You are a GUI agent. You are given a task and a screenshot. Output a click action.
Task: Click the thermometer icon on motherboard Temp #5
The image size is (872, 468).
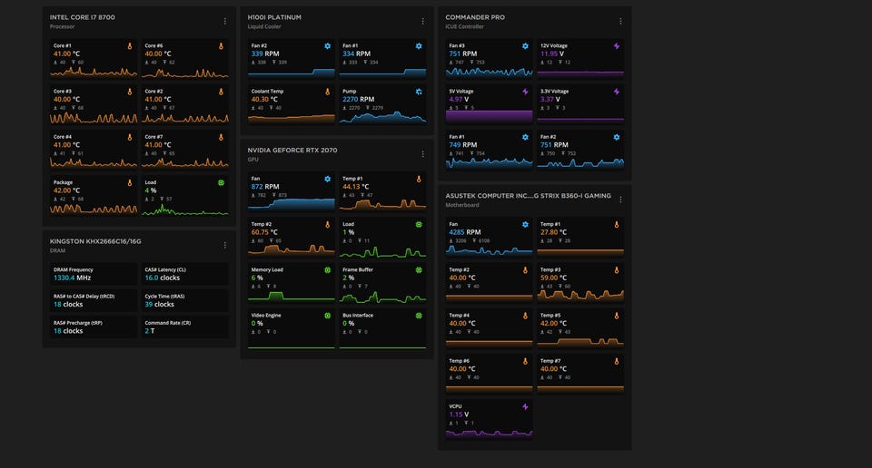pyautogui.click(x=616, y=316)
